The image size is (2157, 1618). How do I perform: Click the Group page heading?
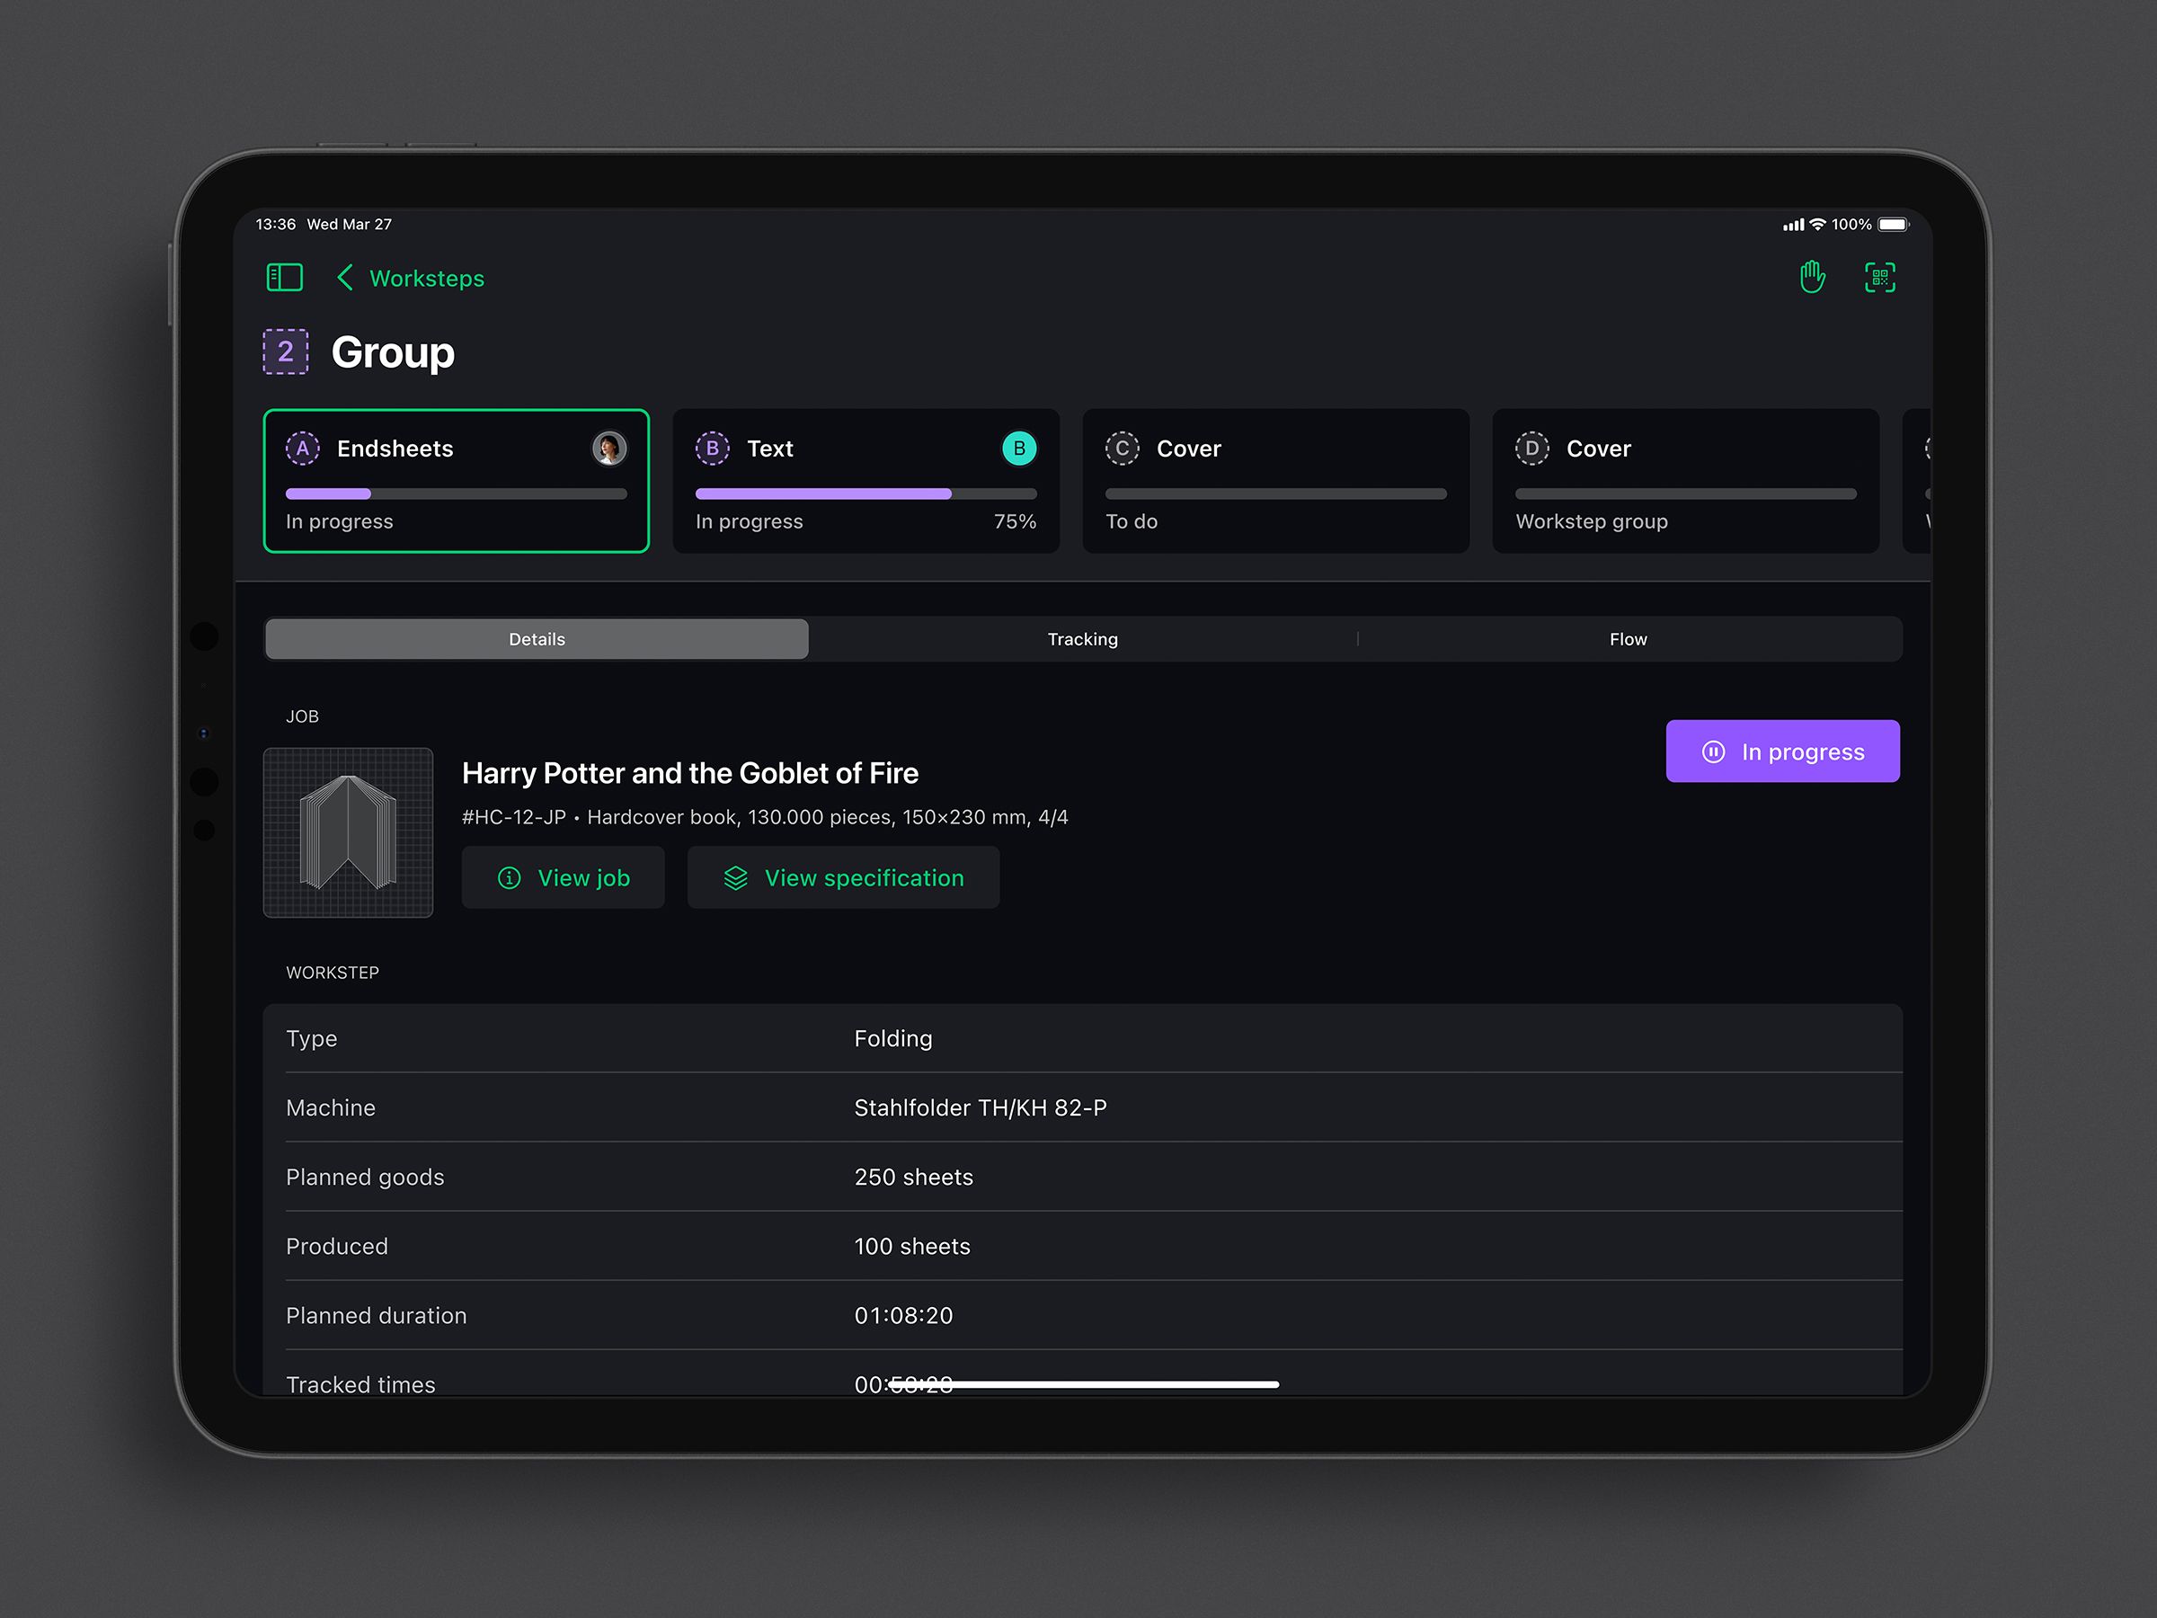(393, 352)
